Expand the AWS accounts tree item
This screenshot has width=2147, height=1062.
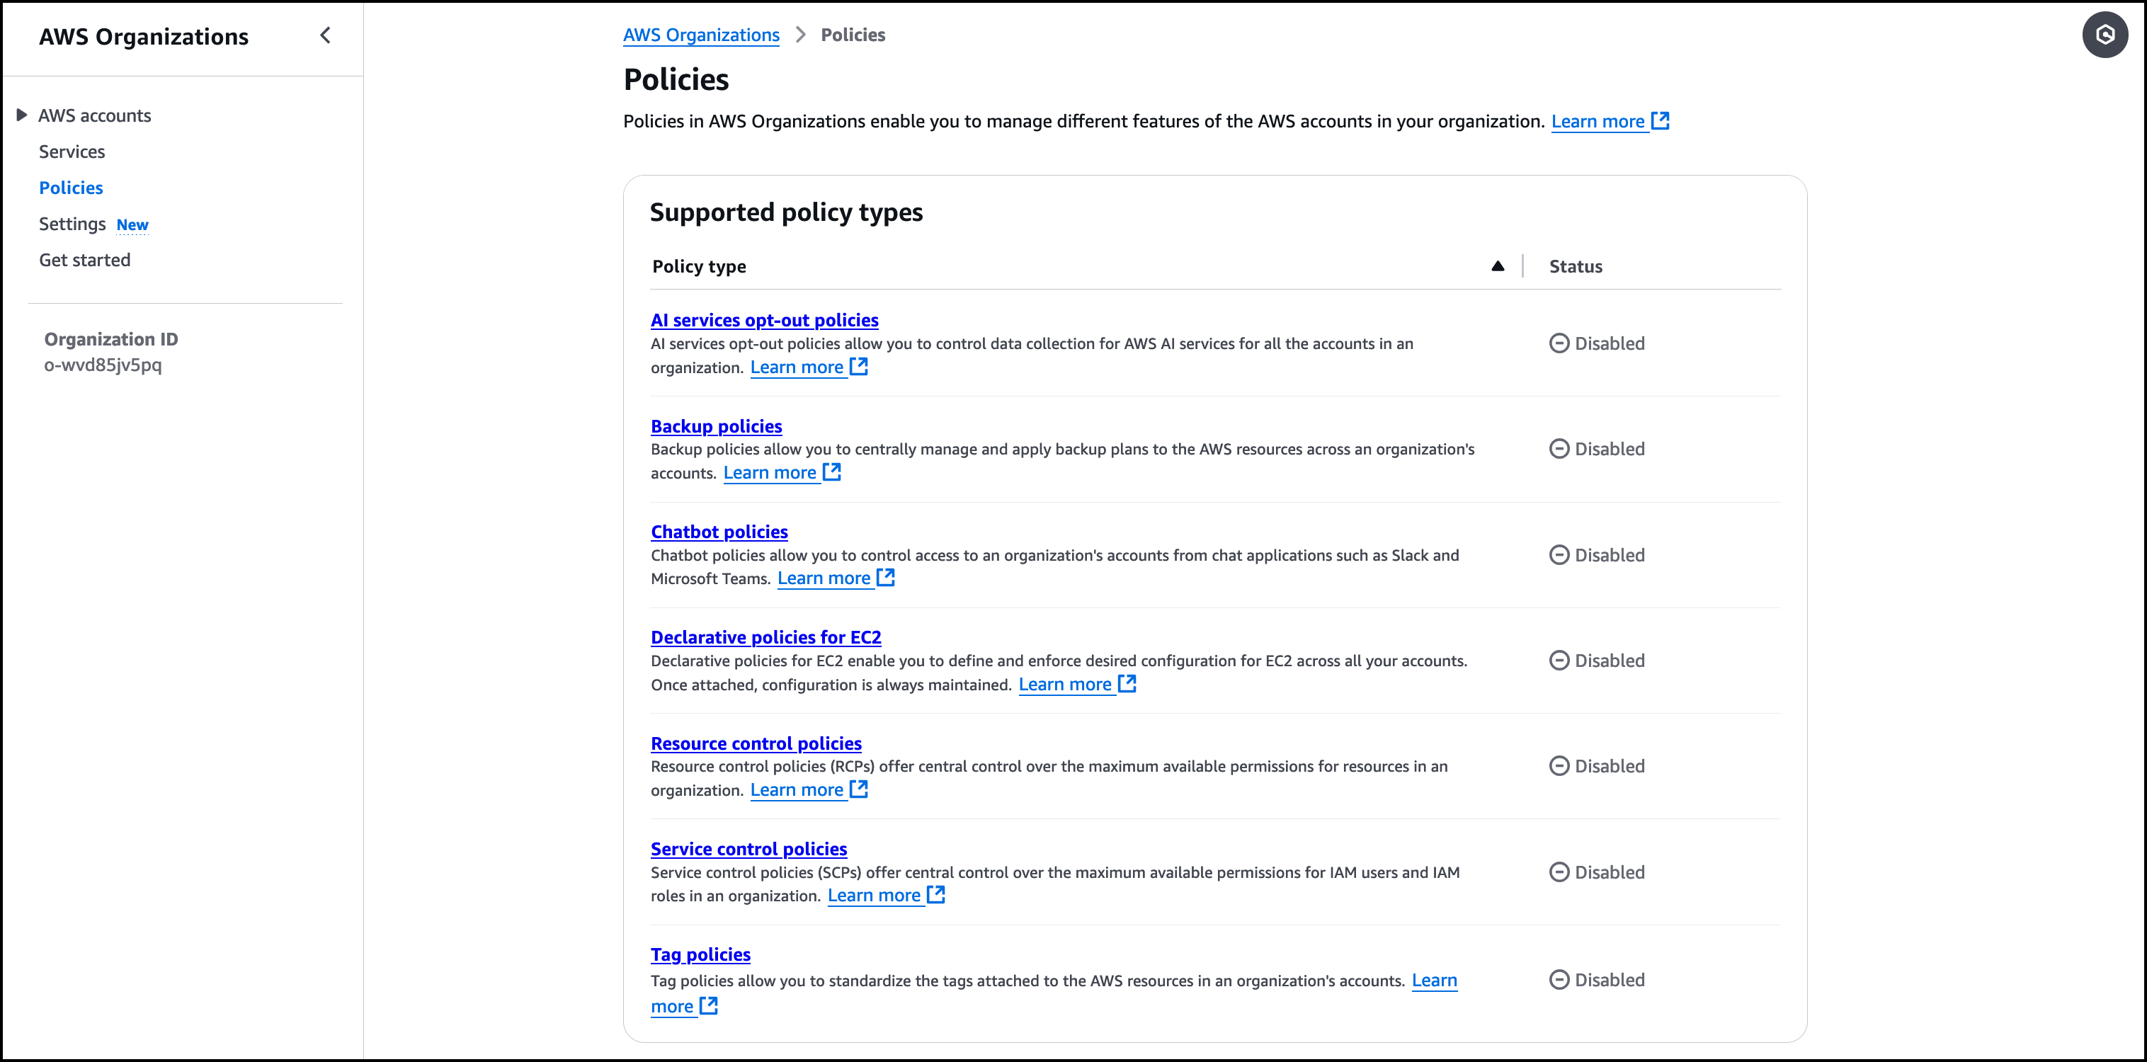click(x=23, y=115)
